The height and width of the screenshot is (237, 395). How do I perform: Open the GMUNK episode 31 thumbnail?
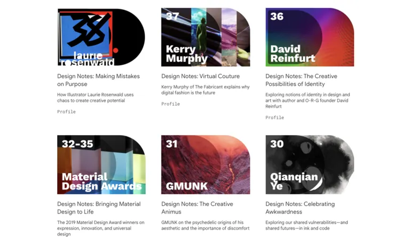tap(206, 165)
